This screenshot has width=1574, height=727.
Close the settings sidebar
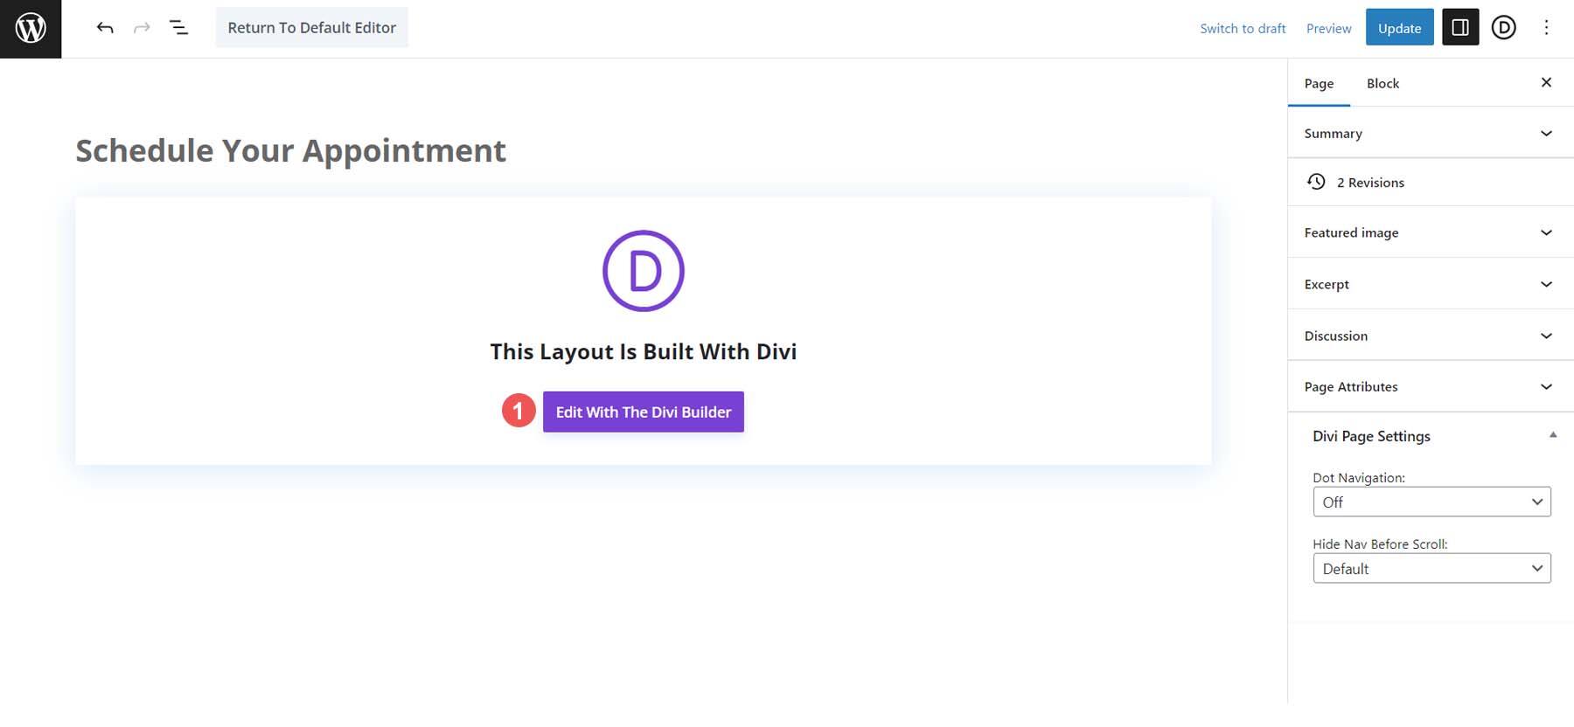tap(1546, 82)
